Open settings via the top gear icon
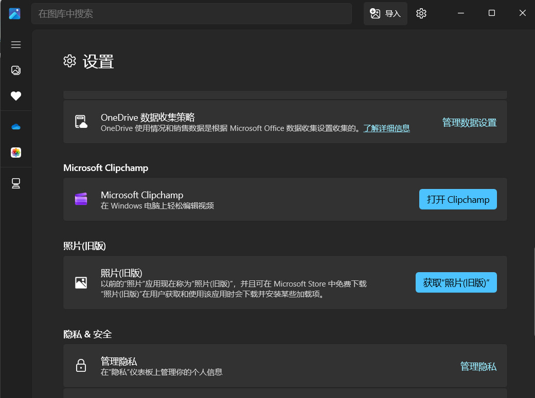Image resolution: width=535 pixels, height=398 pixels. (421, 13)
